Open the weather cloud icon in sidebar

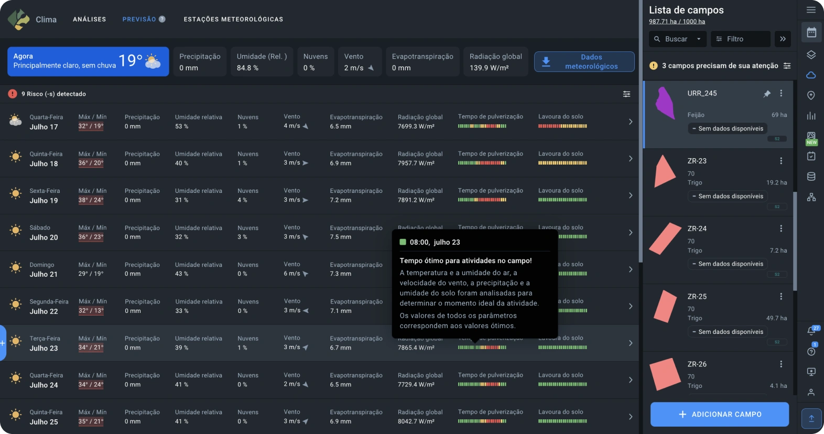click(x=811, y=75)
